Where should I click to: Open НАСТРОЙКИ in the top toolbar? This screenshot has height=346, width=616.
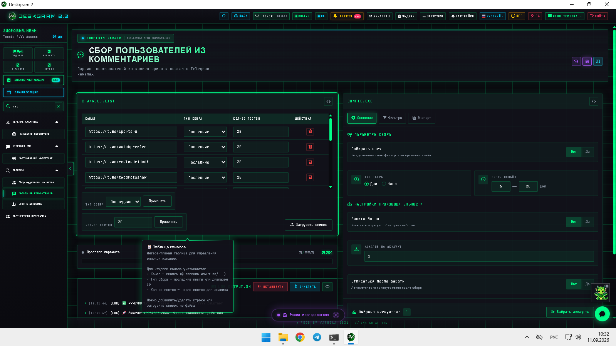point(463,16)
